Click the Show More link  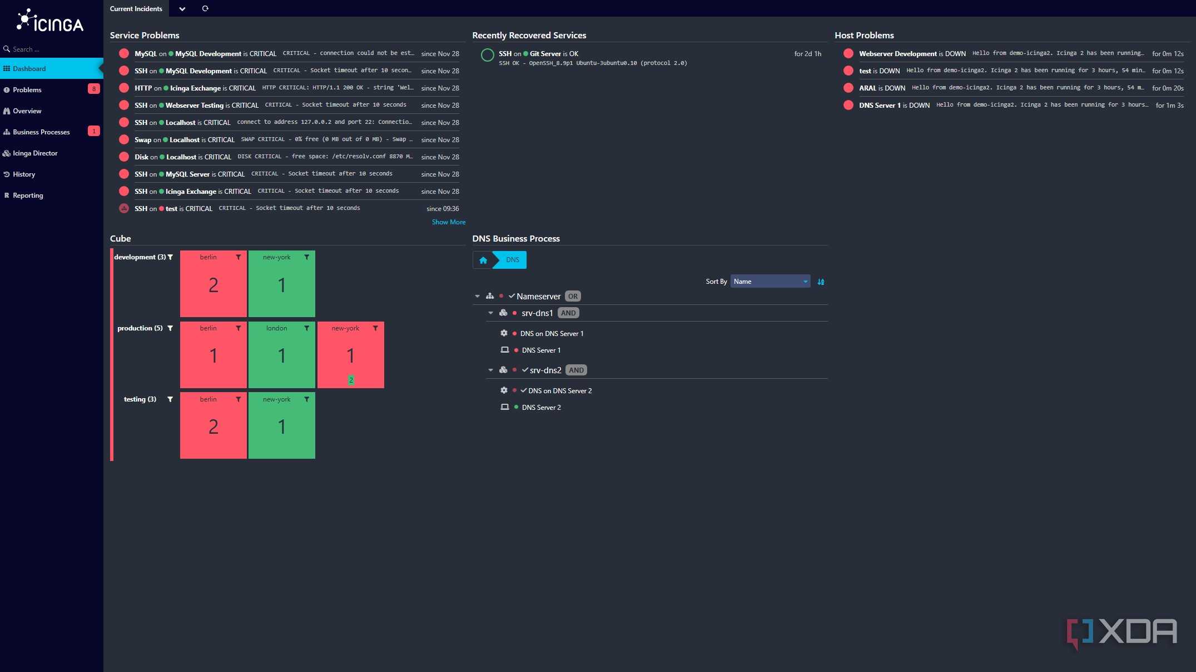(x=448, y=222)
